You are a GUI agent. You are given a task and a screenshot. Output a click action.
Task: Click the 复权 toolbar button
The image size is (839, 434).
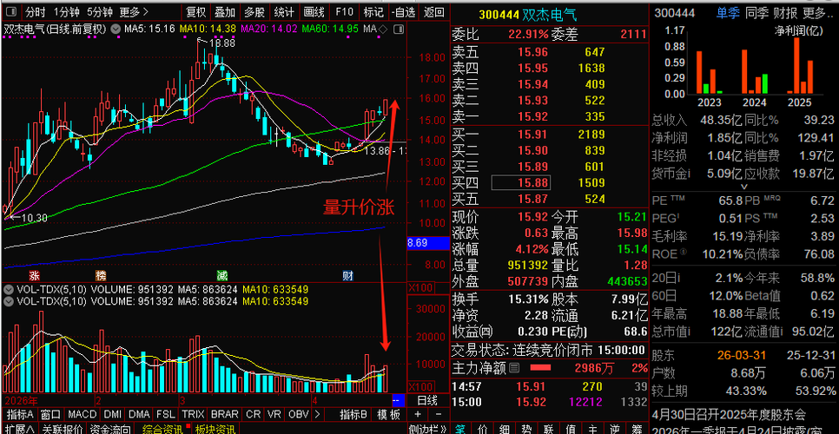(195, 12)
